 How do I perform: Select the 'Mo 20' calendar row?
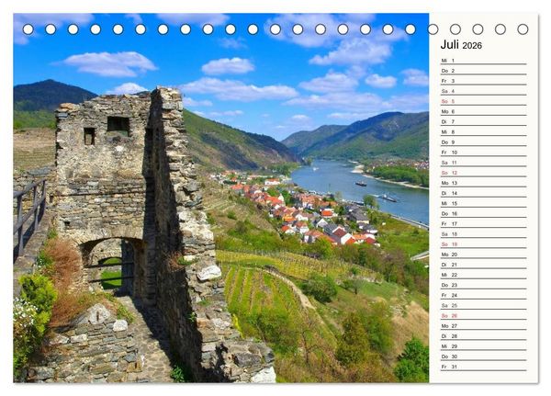484,255
